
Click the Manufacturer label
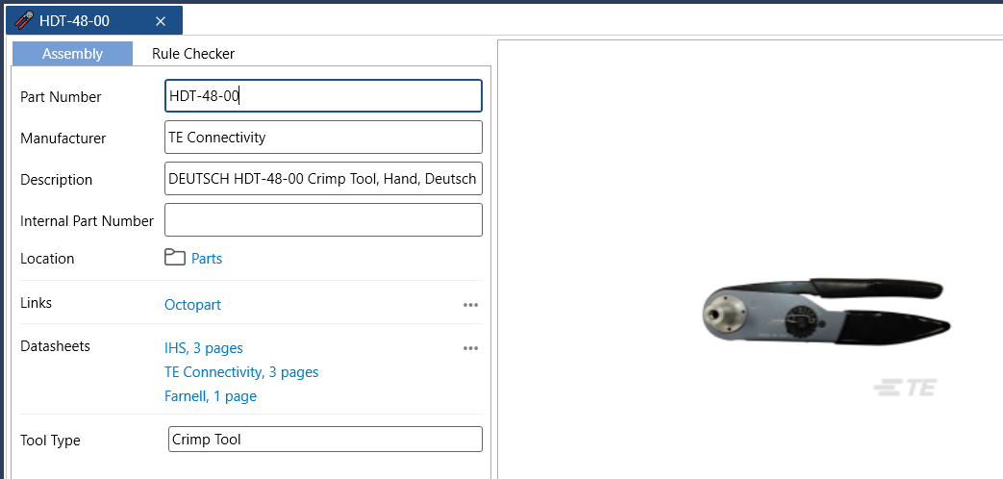[x=63, y=139]
